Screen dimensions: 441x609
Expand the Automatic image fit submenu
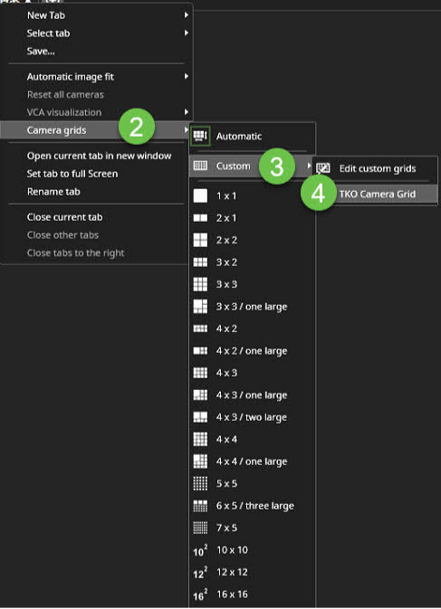pyautogui.click(x=187, y=77)
